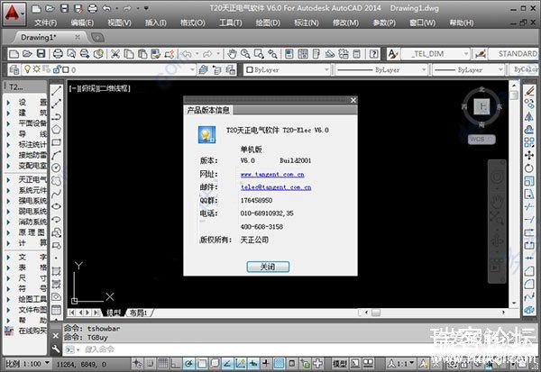Click the Cut scissors icon
This screenshot has height=372, width=541.
coord(115,54)
